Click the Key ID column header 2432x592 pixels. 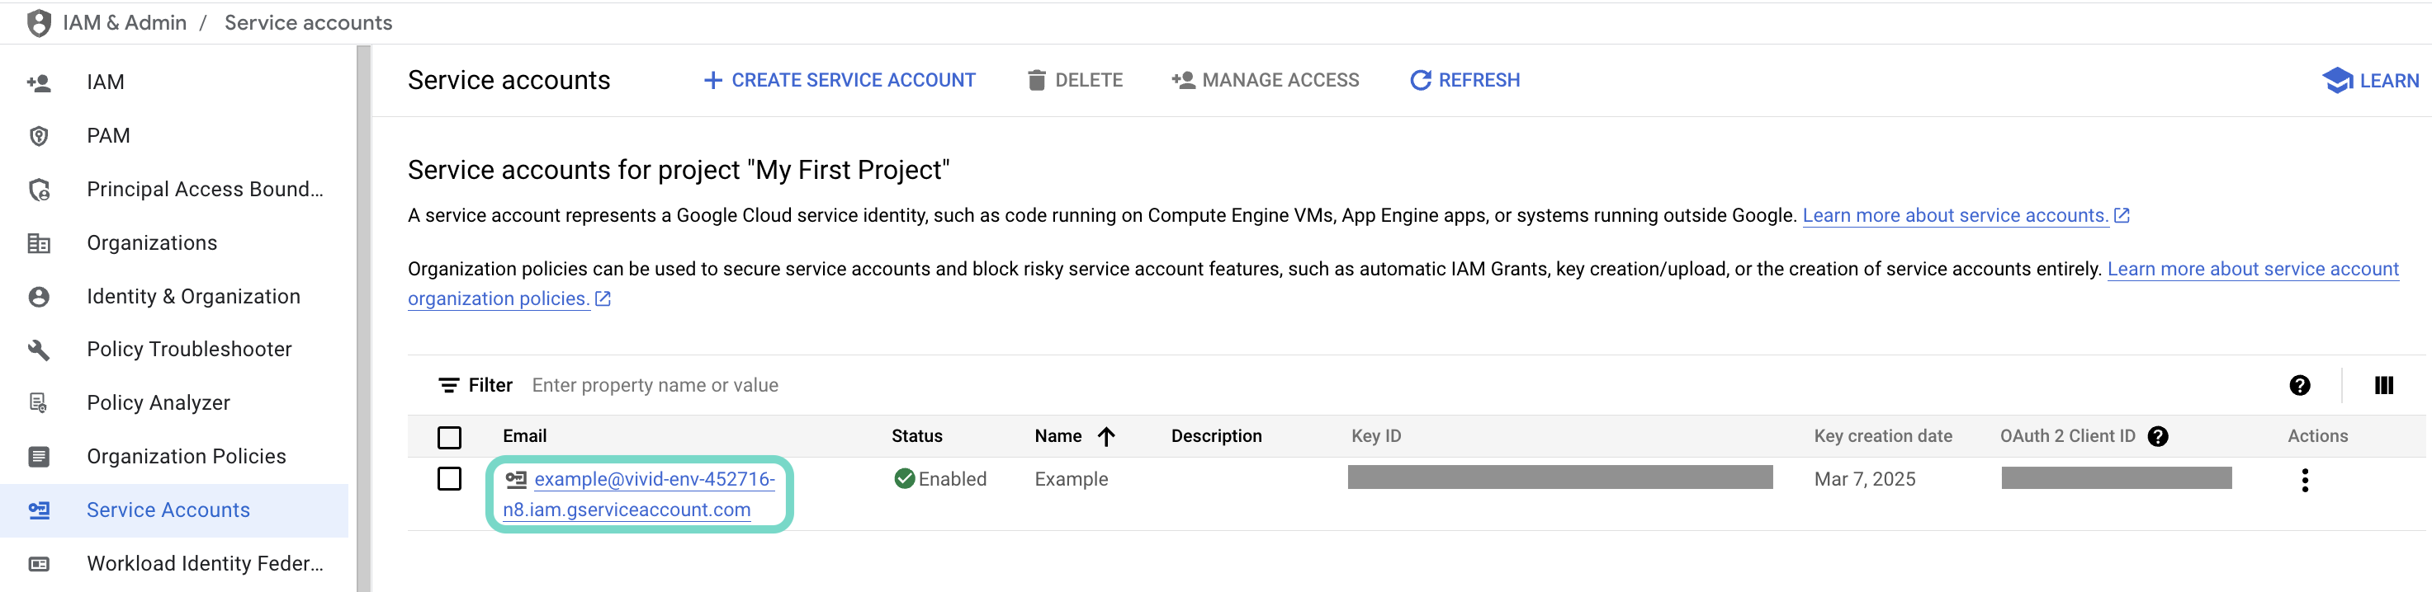tap(1375, 436)
